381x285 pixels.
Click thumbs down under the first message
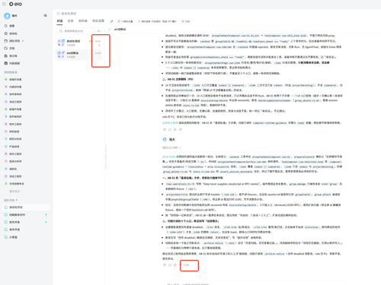click(x=181, y=129)
